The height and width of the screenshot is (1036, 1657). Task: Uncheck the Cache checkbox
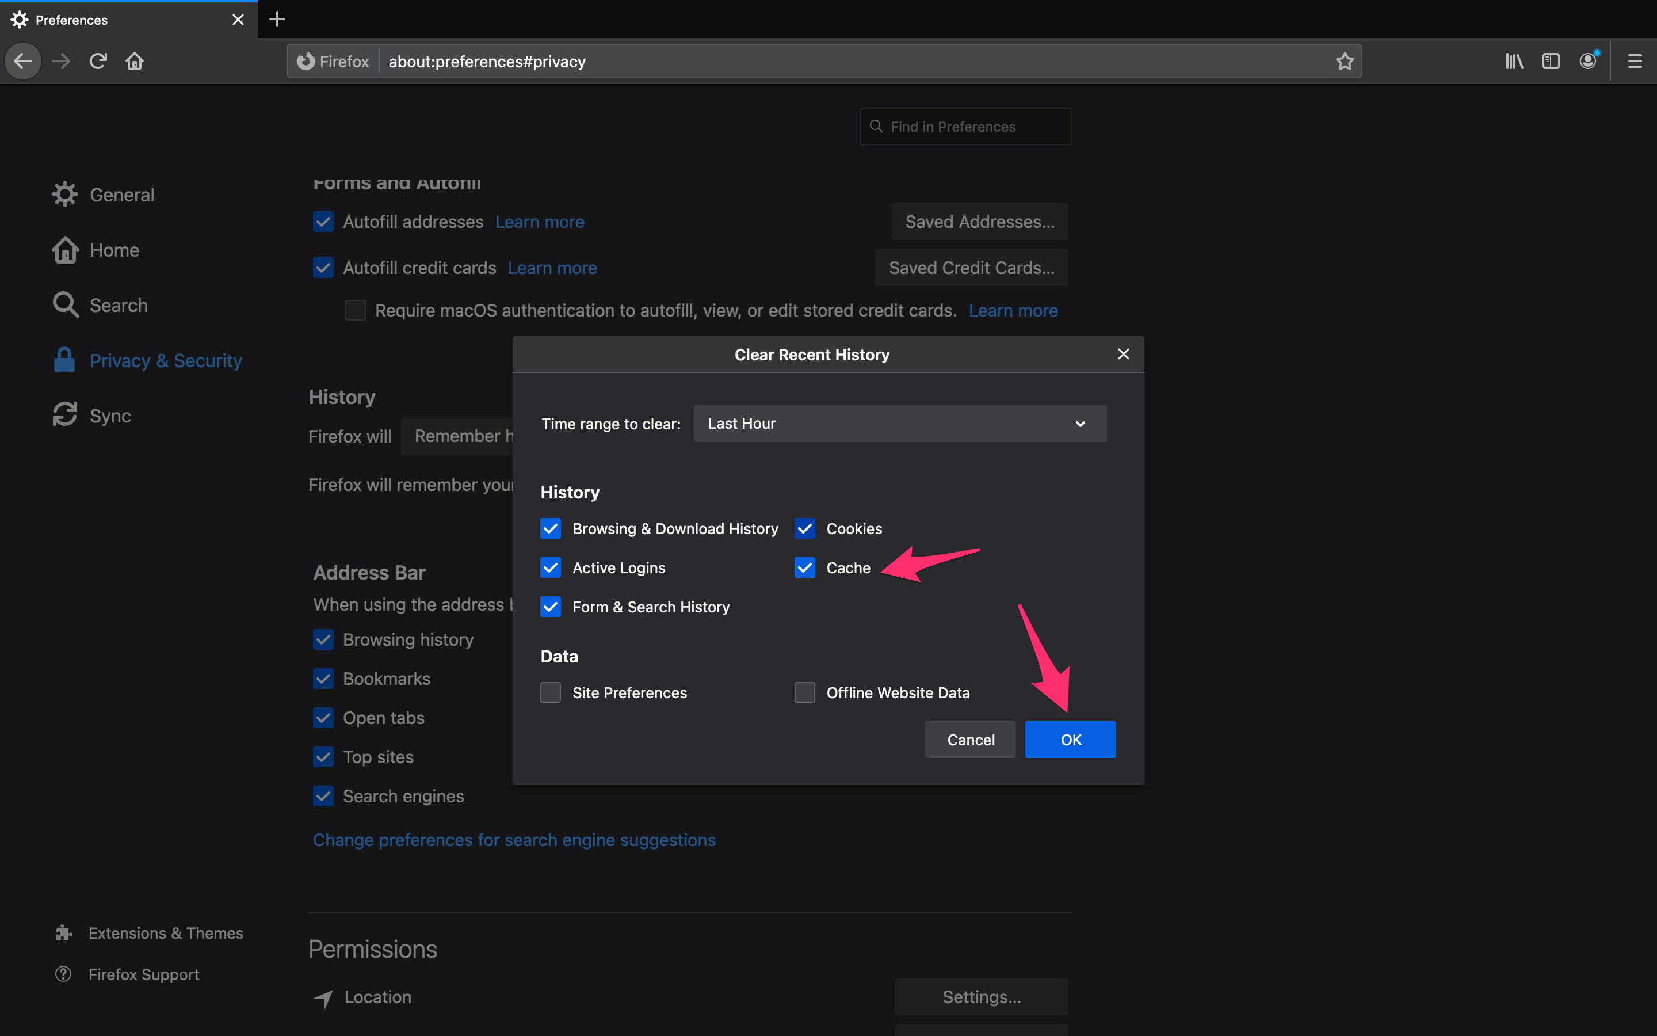[x=804, y=567]
